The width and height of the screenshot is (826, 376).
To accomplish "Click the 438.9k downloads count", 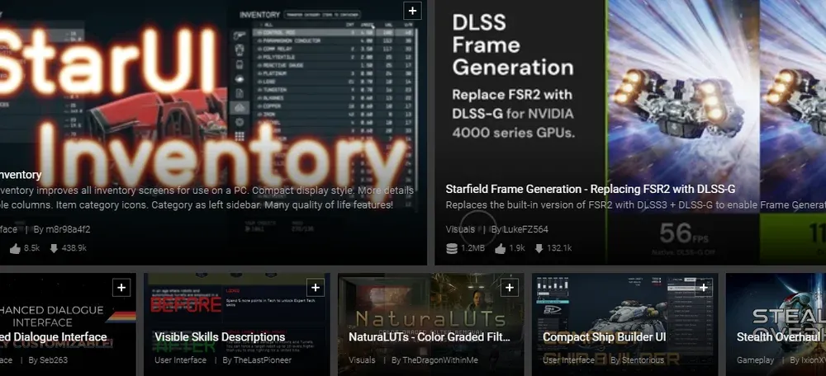I will 74,248.
